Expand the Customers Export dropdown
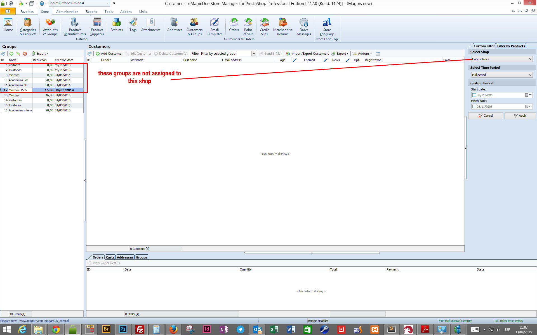Viewport: 537px width, 335px height. pos(340,54)
